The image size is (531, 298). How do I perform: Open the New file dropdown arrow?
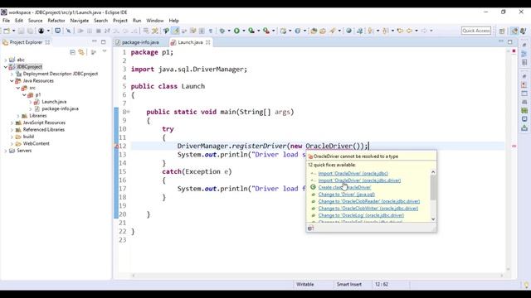[x=14, y=31]
